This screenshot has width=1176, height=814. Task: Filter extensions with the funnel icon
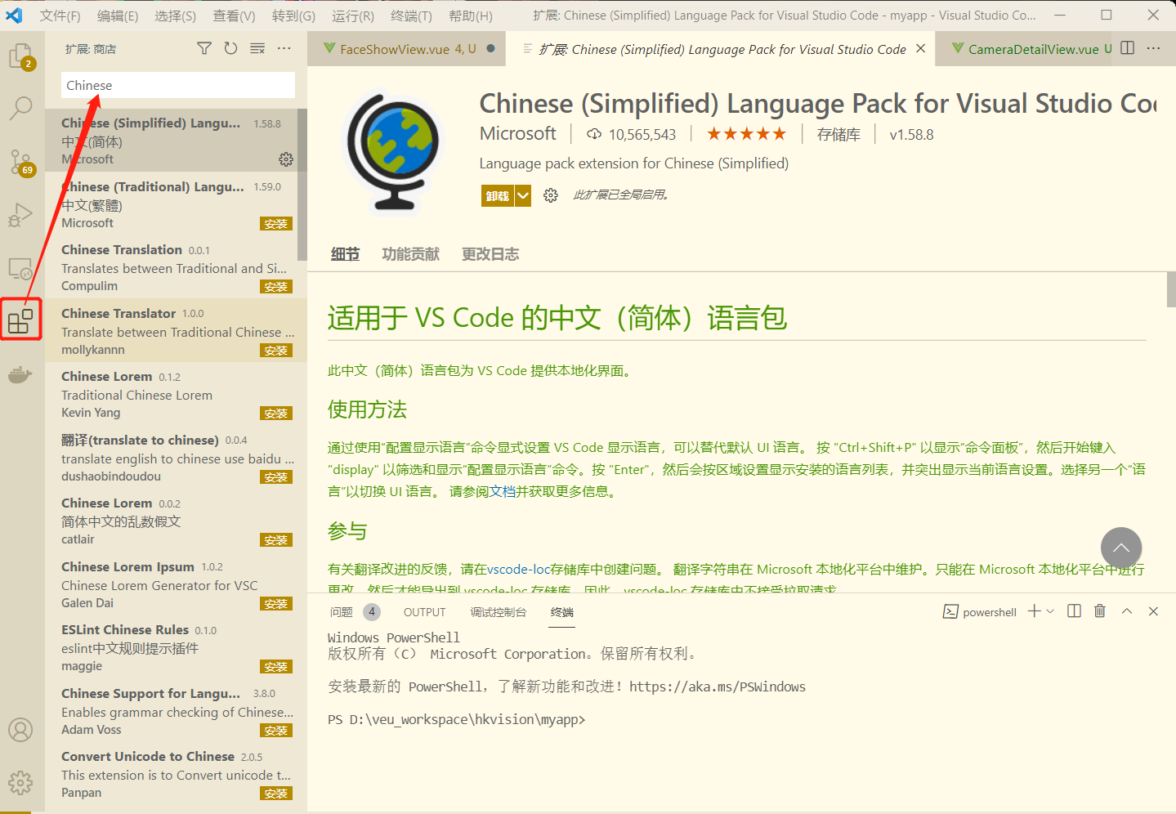pos(204,49)
